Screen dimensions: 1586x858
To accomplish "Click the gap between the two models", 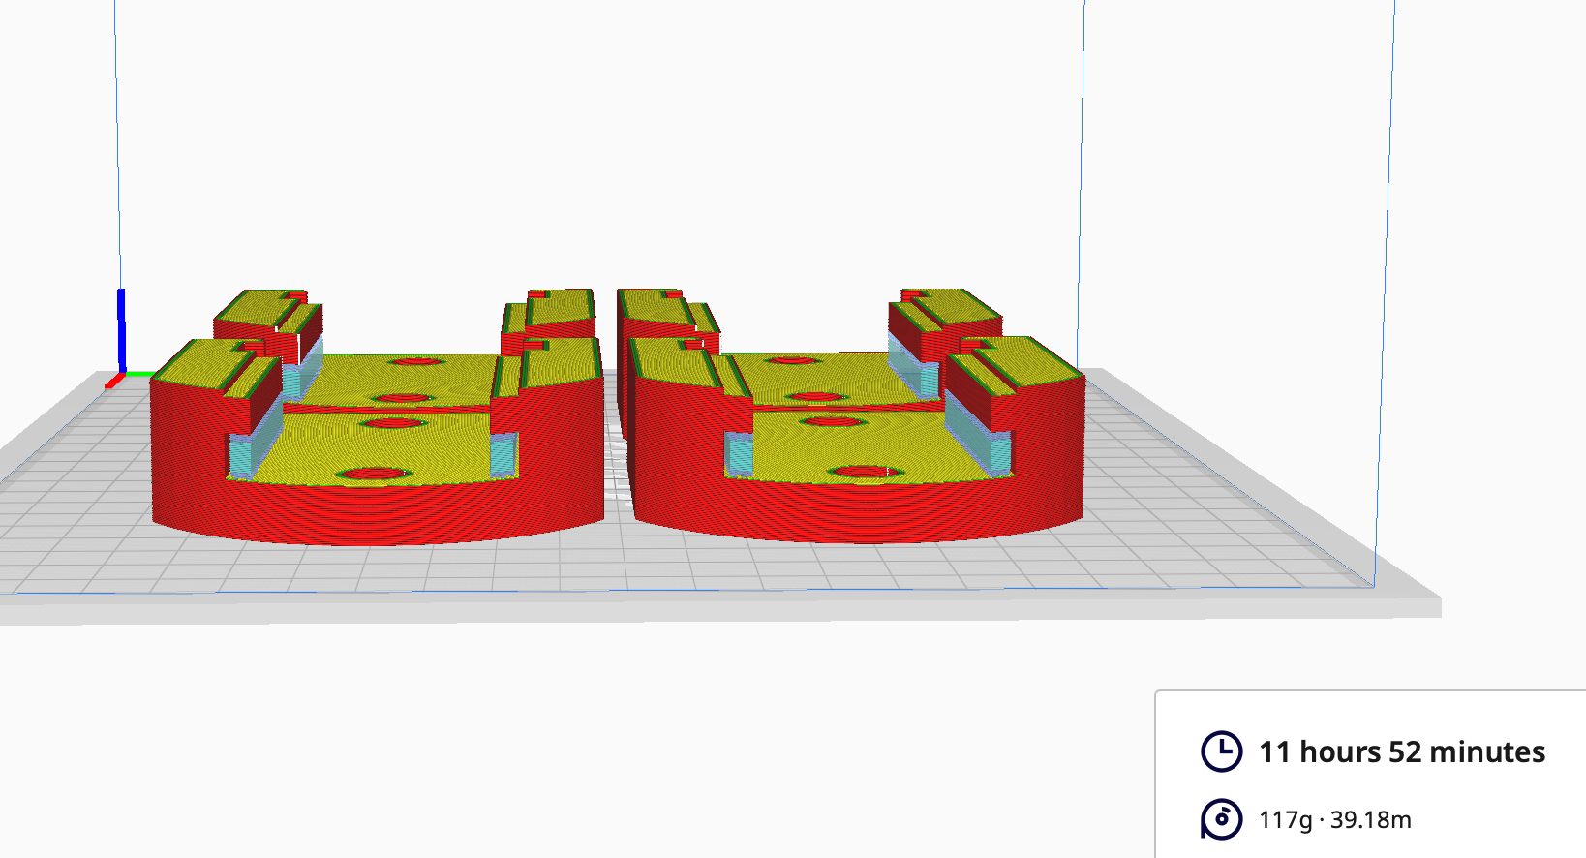I will (617, 455).
